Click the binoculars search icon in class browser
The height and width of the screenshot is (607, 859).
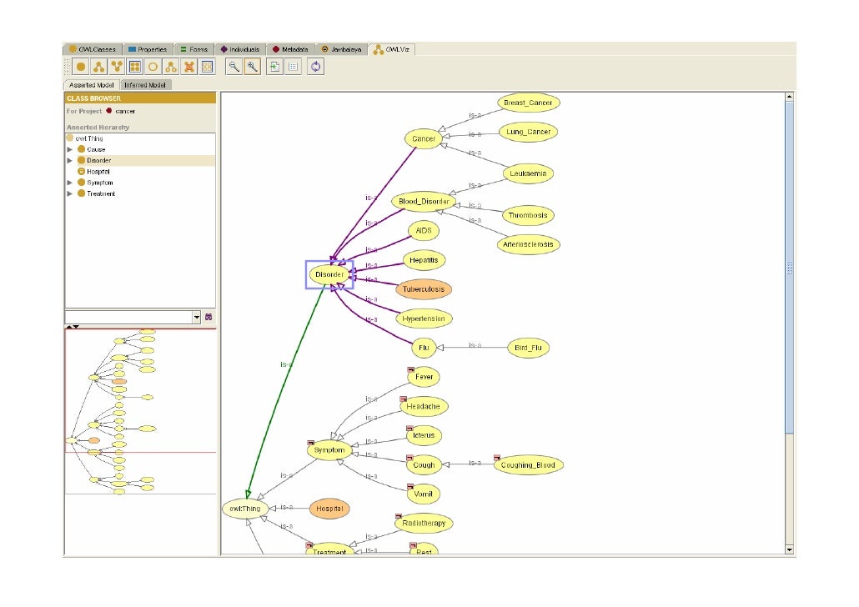[208, 317]
